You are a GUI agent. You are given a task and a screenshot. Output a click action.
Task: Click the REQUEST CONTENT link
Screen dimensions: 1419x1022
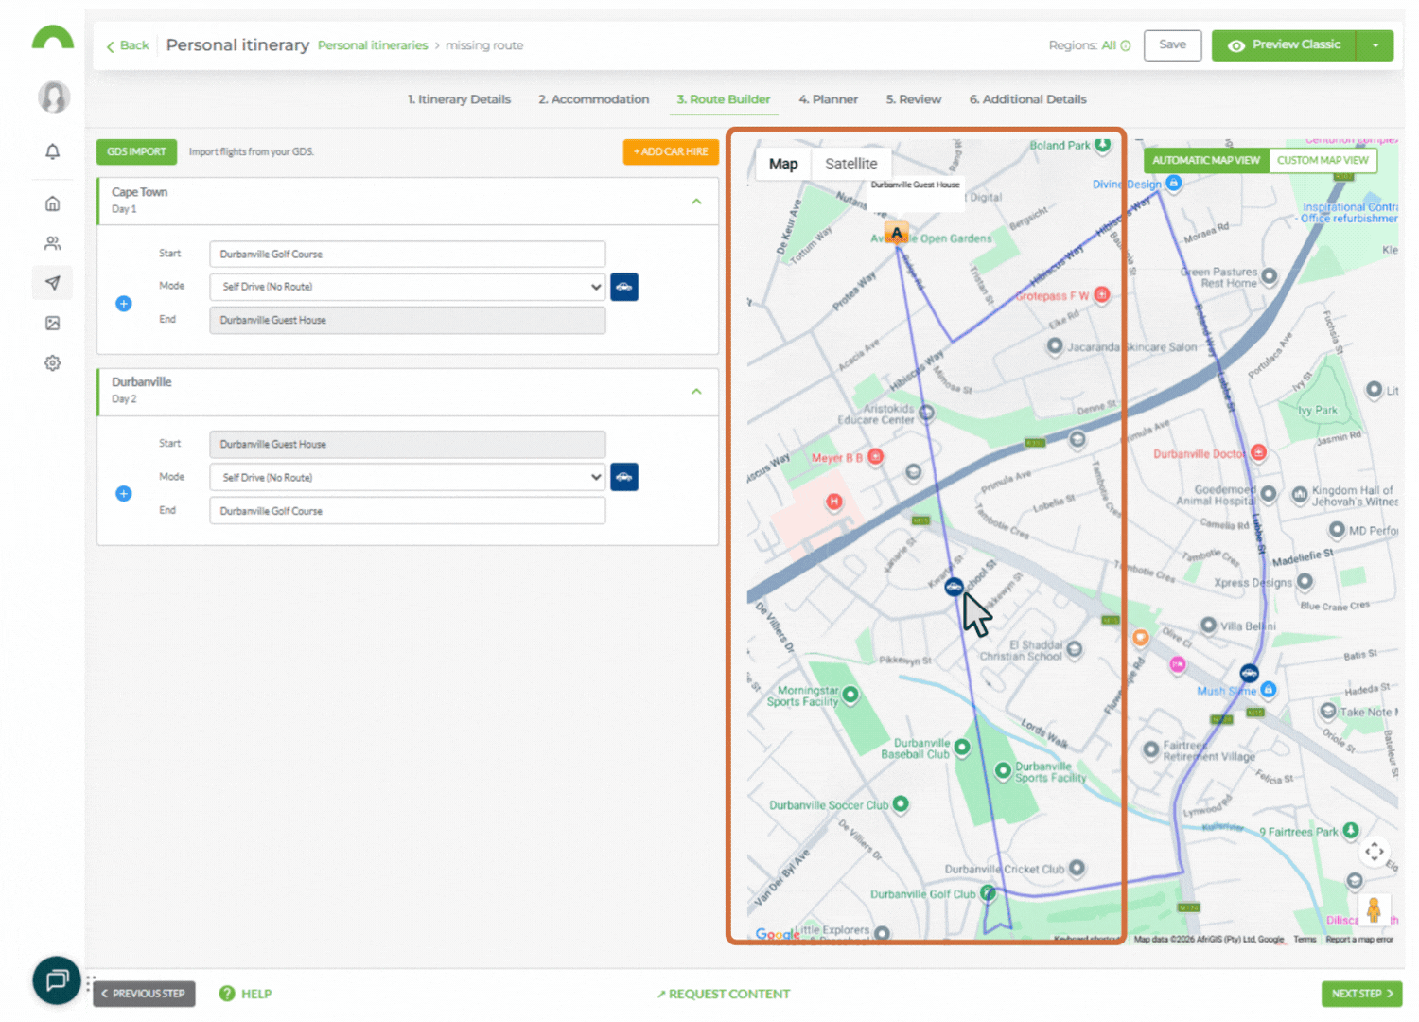(724, 994)
